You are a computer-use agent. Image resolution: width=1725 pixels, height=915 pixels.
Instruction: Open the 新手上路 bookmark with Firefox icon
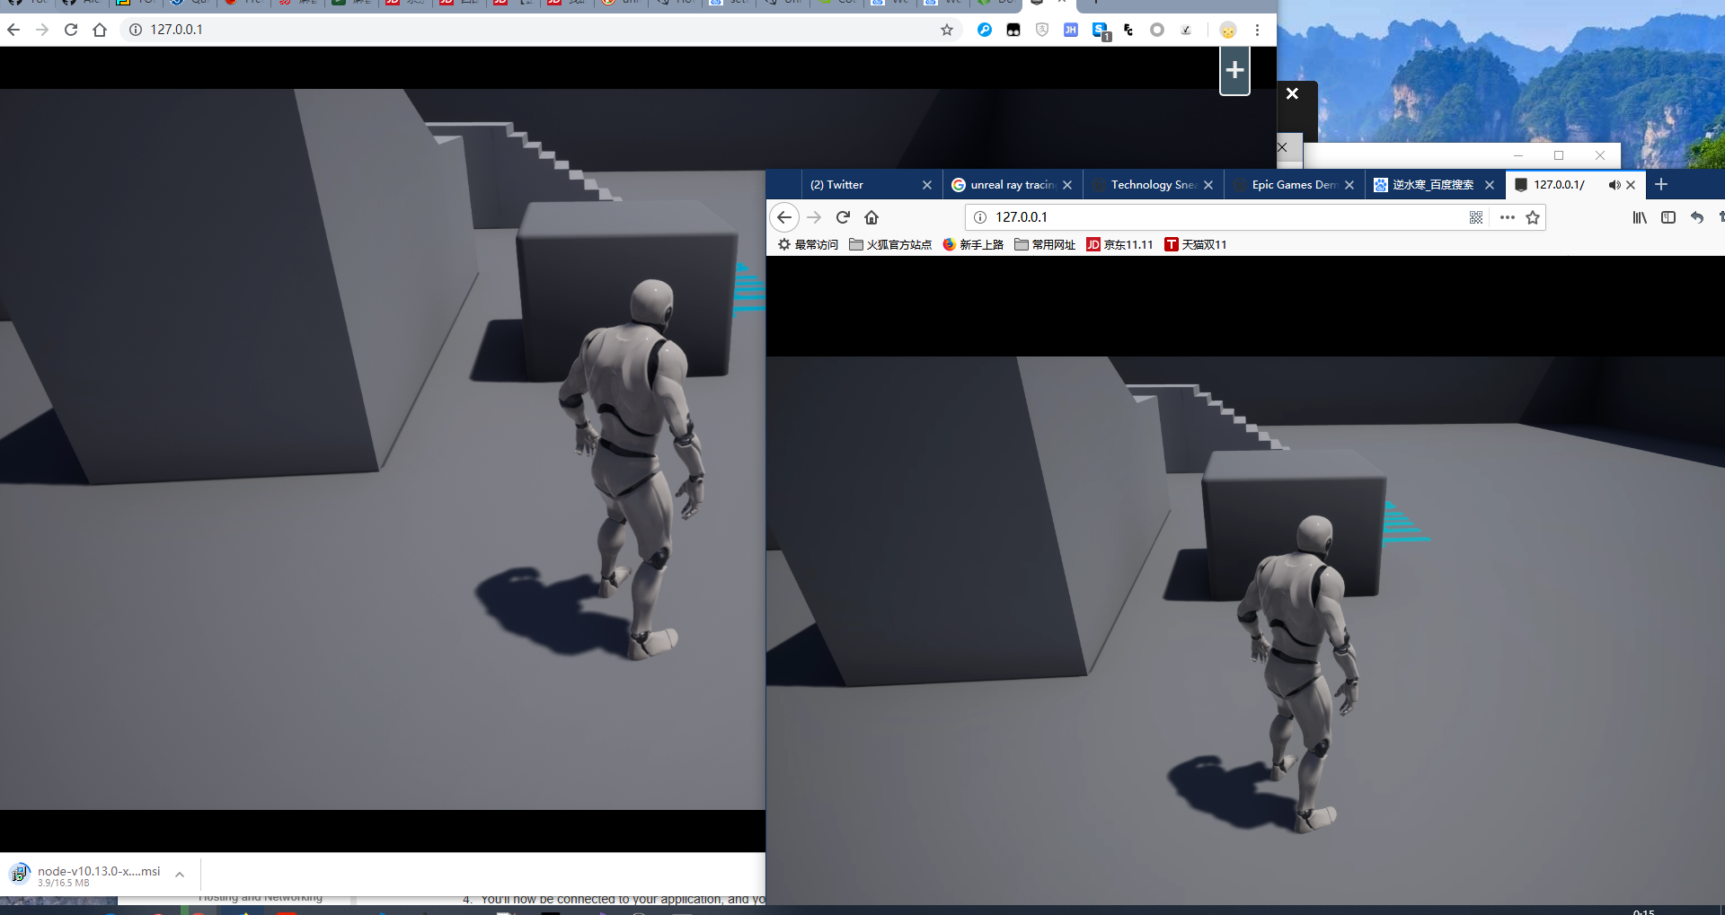click(973, 244)
